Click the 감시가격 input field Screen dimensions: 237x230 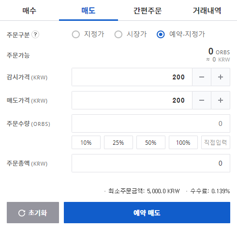pyautogui.click(x=132, y=77)
